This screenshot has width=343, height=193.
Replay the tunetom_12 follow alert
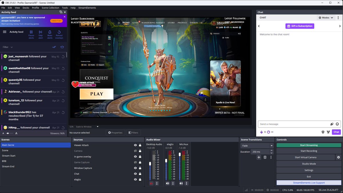click(63, 101)
